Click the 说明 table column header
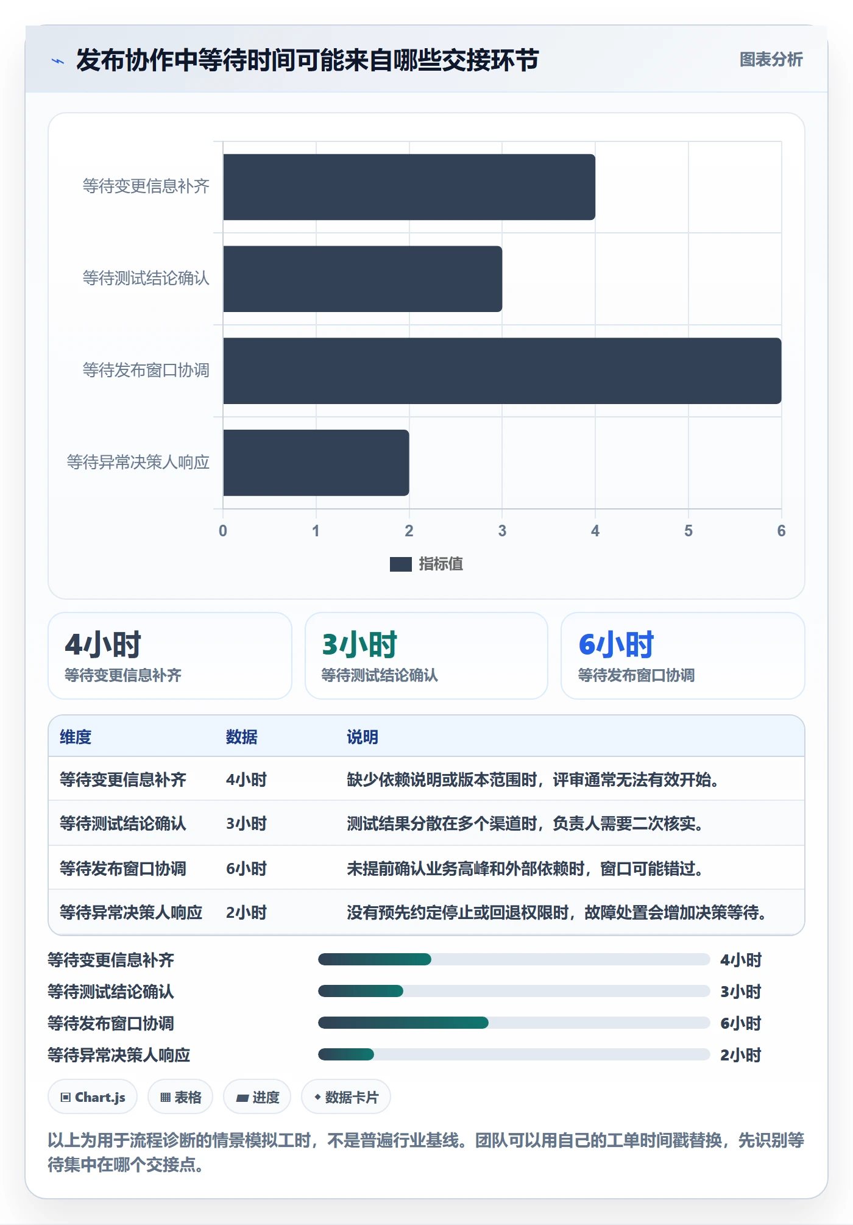 pos(363,737)
